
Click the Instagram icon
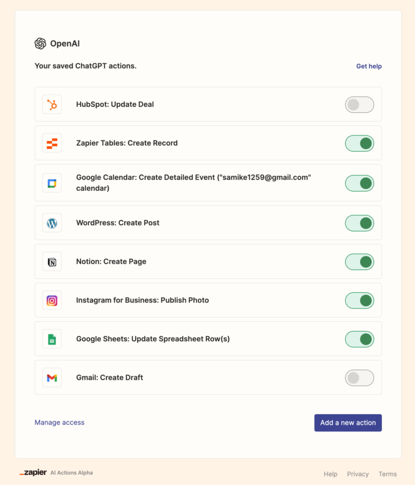click(52, 300)
